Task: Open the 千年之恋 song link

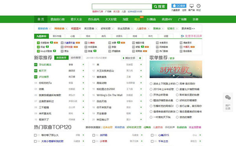Action: tap(163, 141)
